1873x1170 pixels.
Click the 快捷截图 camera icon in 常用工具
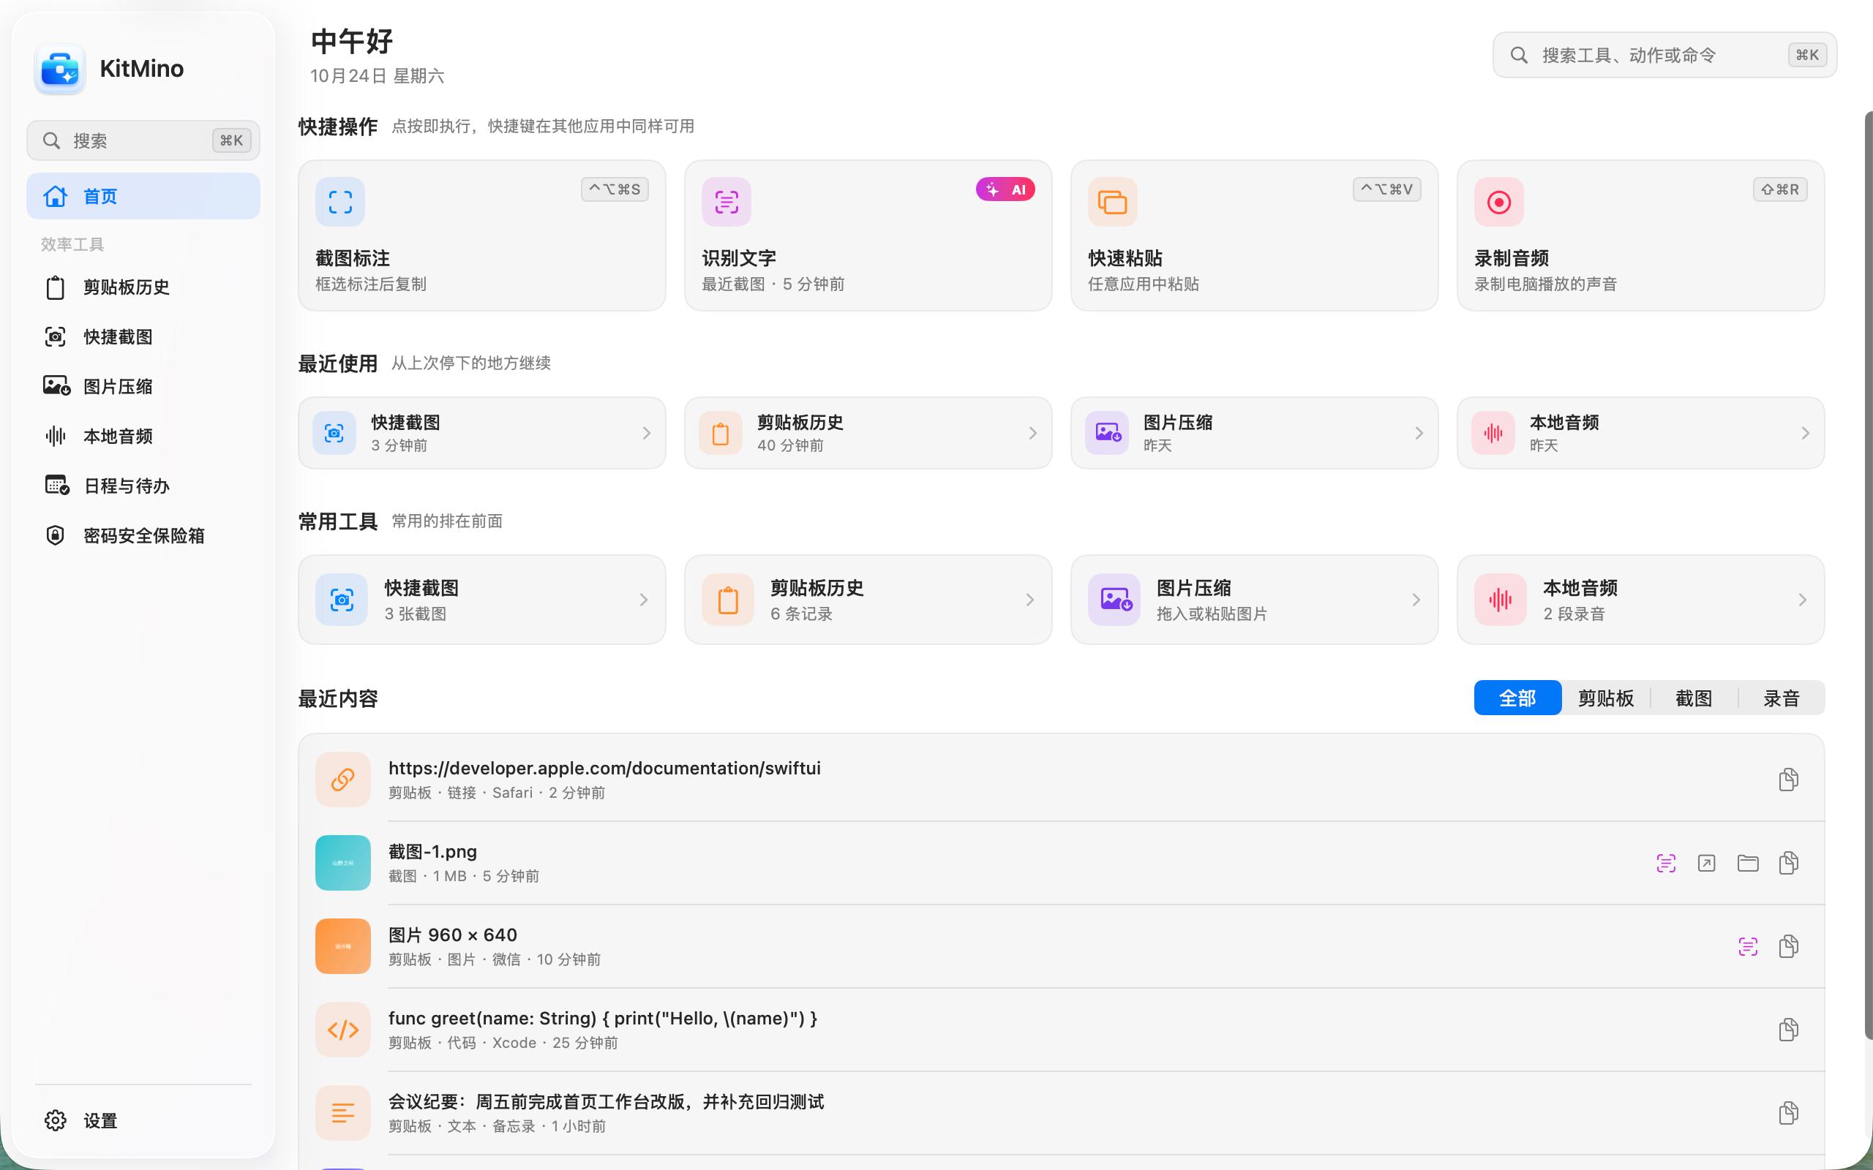(342, 600)
